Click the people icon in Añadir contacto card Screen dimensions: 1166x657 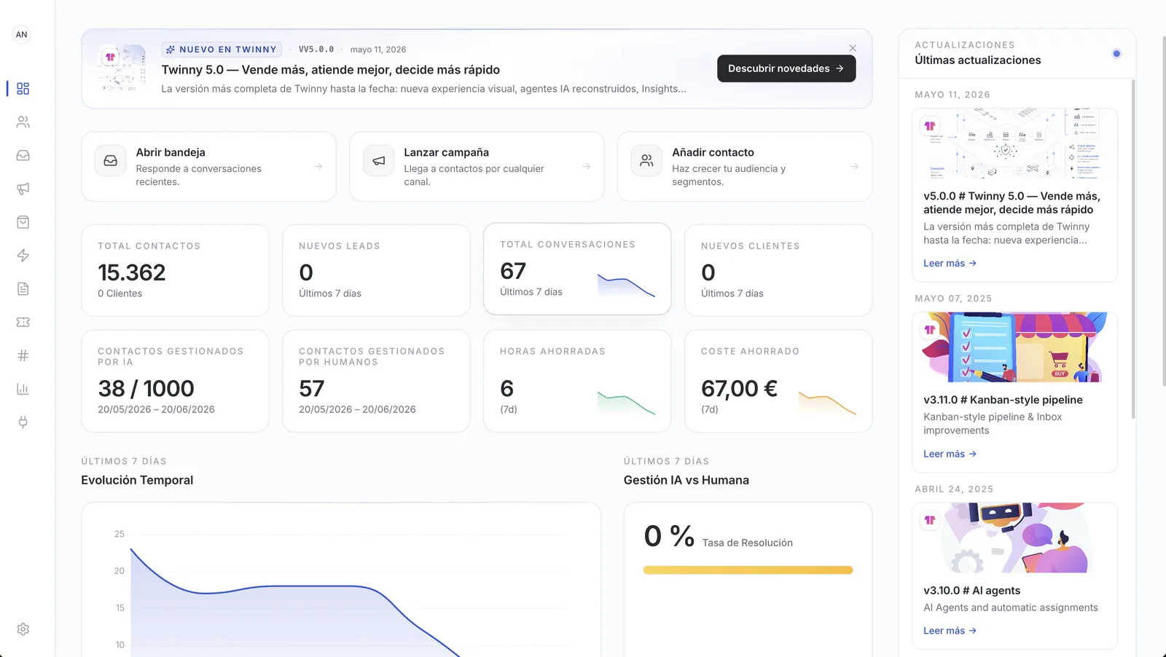coord(646,161)
